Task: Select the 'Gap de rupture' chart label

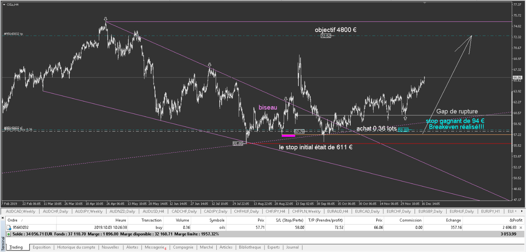Action: coord(457,111)
